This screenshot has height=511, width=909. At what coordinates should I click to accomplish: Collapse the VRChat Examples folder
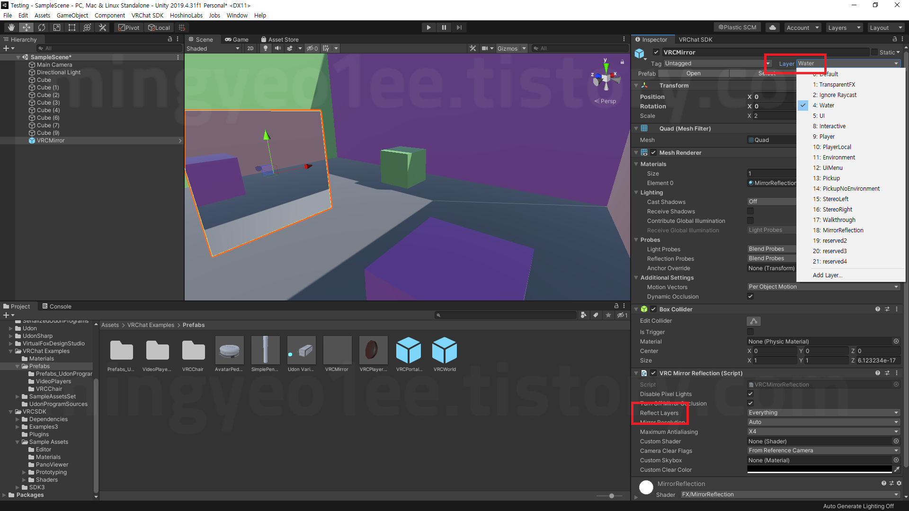(x=11, y=351)
